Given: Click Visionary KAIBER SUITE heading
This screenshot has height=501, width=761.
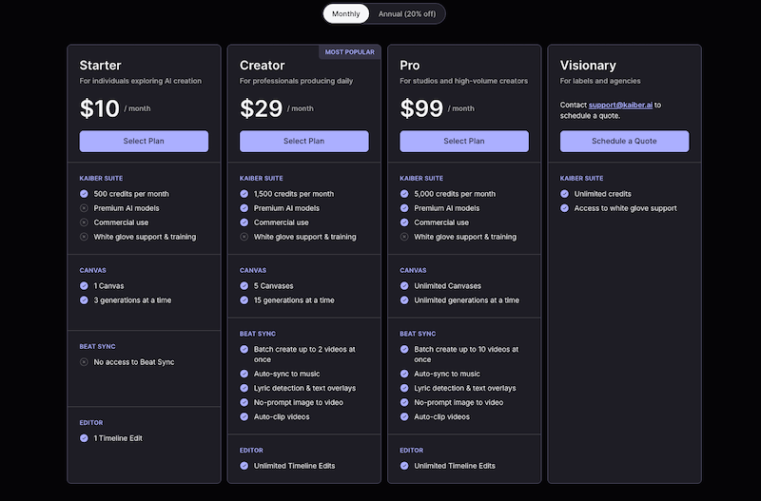Looking at the screenshot, I should 581,178.
